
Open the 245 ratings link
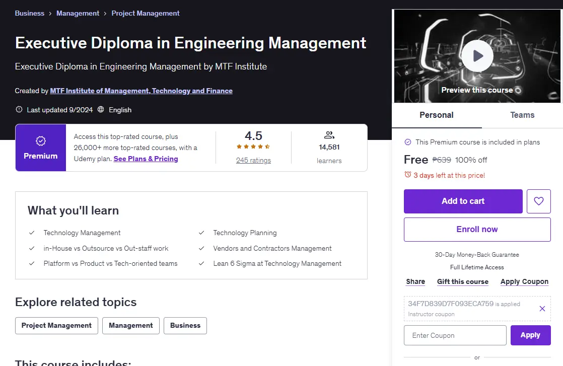click(x=253, y=161)
